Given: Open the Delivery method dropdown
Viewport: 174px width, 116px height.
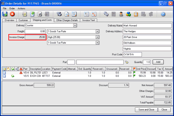Looking at the screenshot, I should 75,25.
